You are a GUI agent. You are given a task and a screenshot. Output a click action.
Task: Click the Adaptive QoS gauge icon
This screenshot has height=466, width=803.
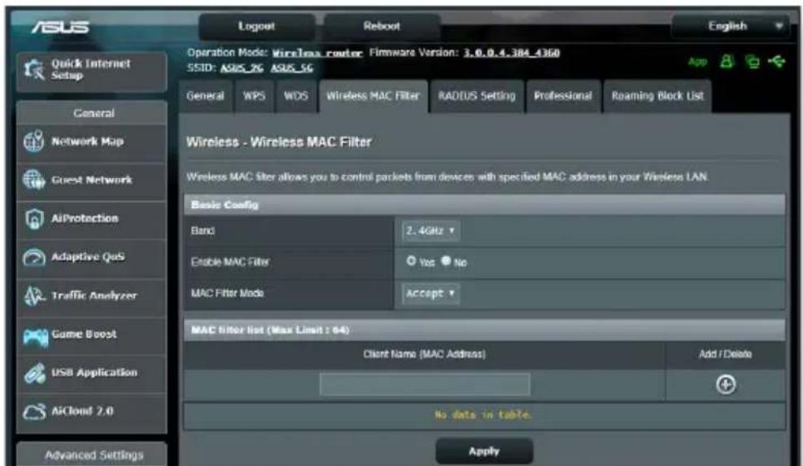coord(34,257)
